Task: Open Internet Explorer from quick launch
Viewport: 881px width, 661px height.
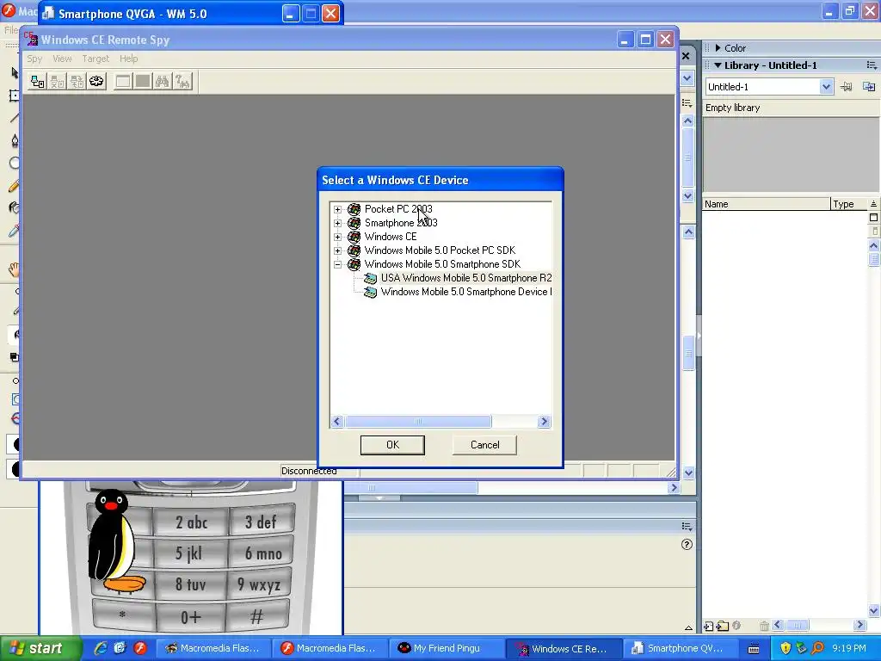Action: (x=101, y=648)
